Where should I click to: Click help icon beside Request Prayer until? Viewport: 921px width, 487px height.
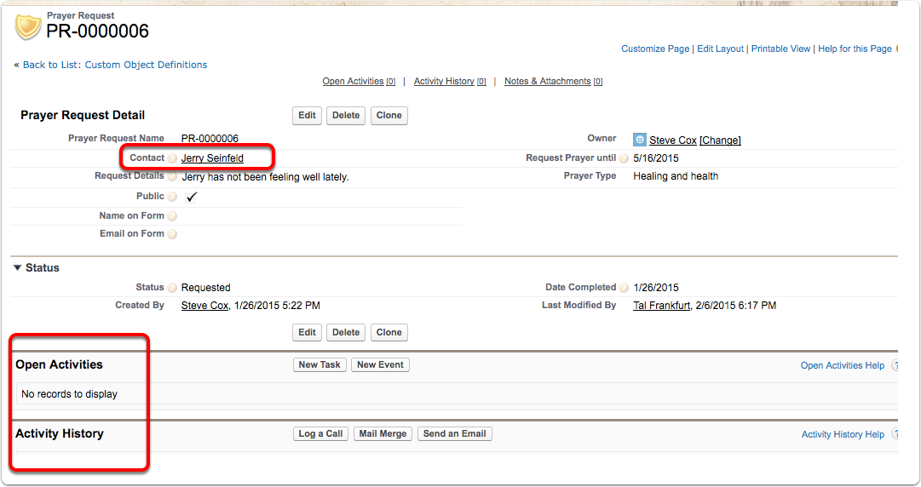624,158
